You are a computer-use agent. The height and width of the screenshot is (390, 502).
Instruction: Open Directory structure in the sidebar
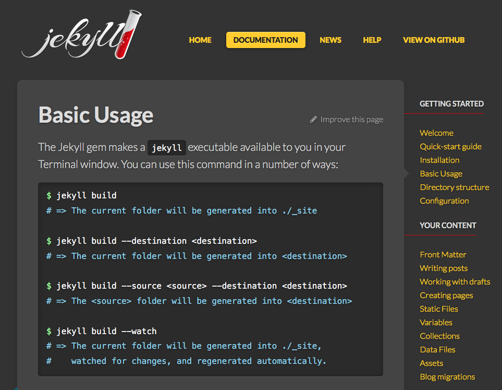pos(454,187)
